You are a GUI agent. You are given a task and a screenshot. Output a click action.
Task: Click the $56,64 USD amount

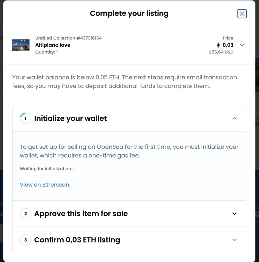tap(221, 52)
